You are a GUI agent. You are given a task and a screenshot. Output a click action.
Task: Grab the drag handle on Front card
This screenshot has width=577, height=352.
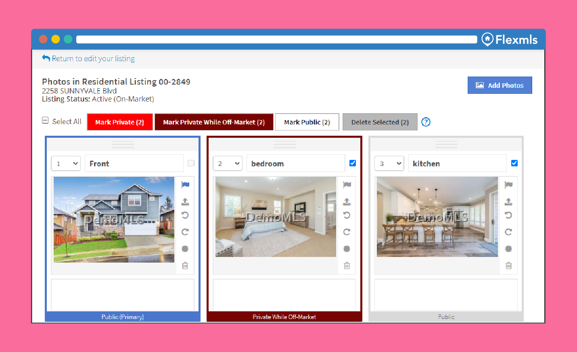tap(123, 145)
